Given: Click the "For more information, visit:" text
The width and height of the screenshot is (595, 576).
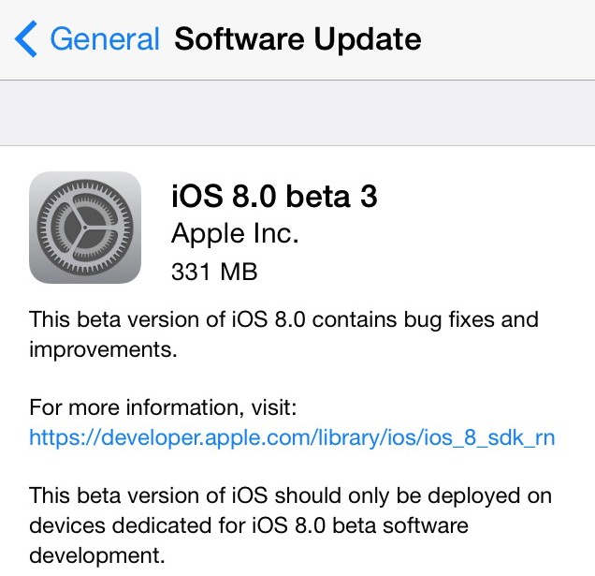Looking at the screenshot, I should point(163,407).
